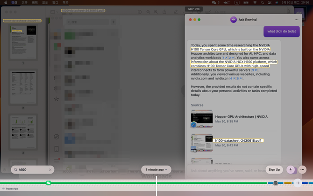Image resolution: width=313 pixels, height=196 pixels.
Task: Click the Preview inspector info icon
Action: pyautogui.click(x=140, y=12)
